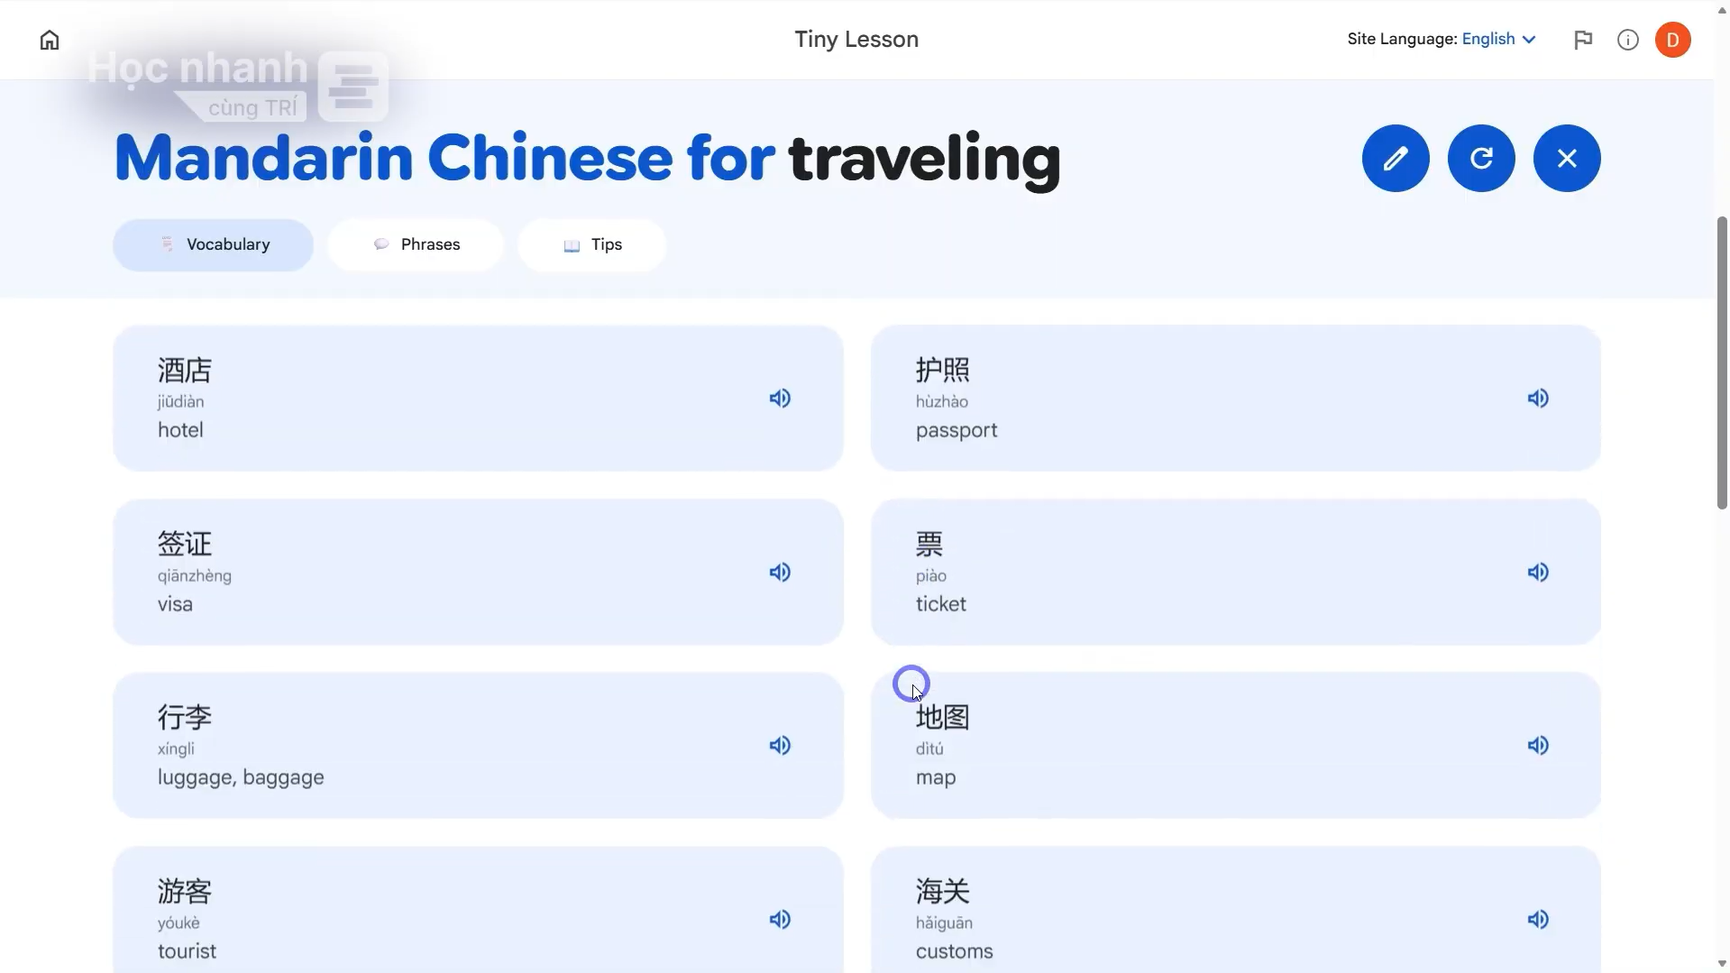The image size is (1730, 973).
Task: Expand the Site Language English dropdown
Action: (x=1498, y=39)
